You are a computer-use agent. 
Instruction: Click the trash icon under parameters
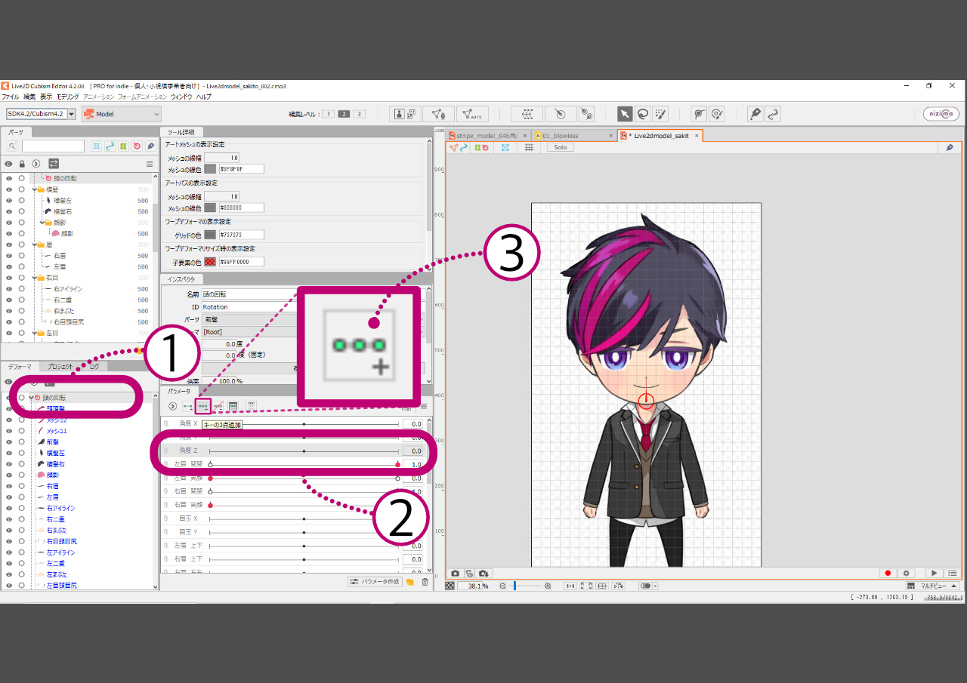(425, 582)
